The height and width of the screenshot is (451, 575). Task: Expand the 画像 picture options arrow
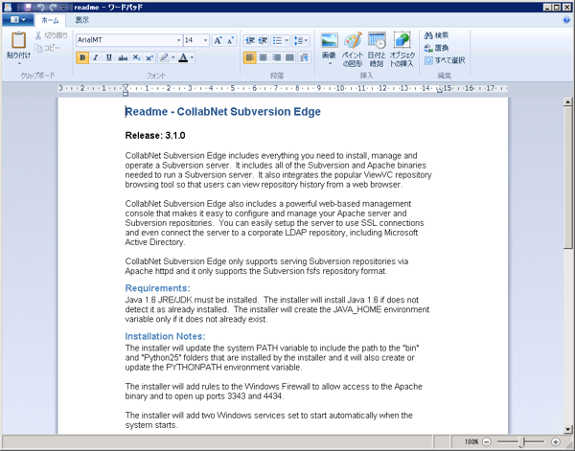coord(330,63)
